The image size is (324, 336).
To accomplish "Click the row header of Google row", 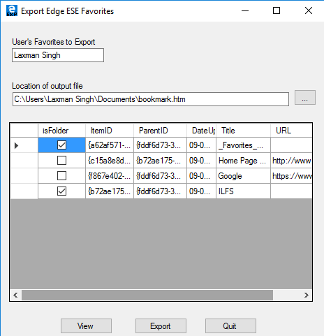I will (24, 176).
